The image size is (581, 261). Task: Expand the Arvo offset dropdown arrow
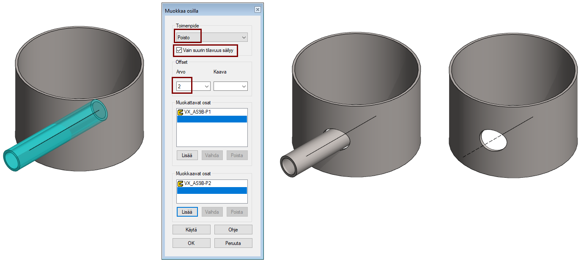click(206, 87)
